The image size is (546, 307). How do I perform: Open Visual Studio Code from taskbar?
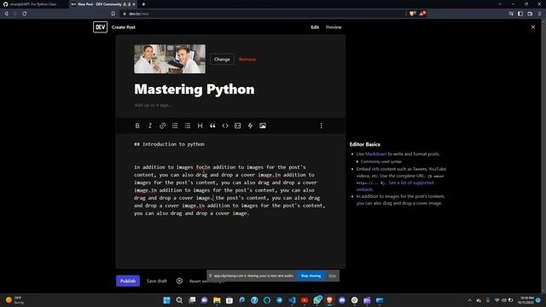tap(292, 300)
